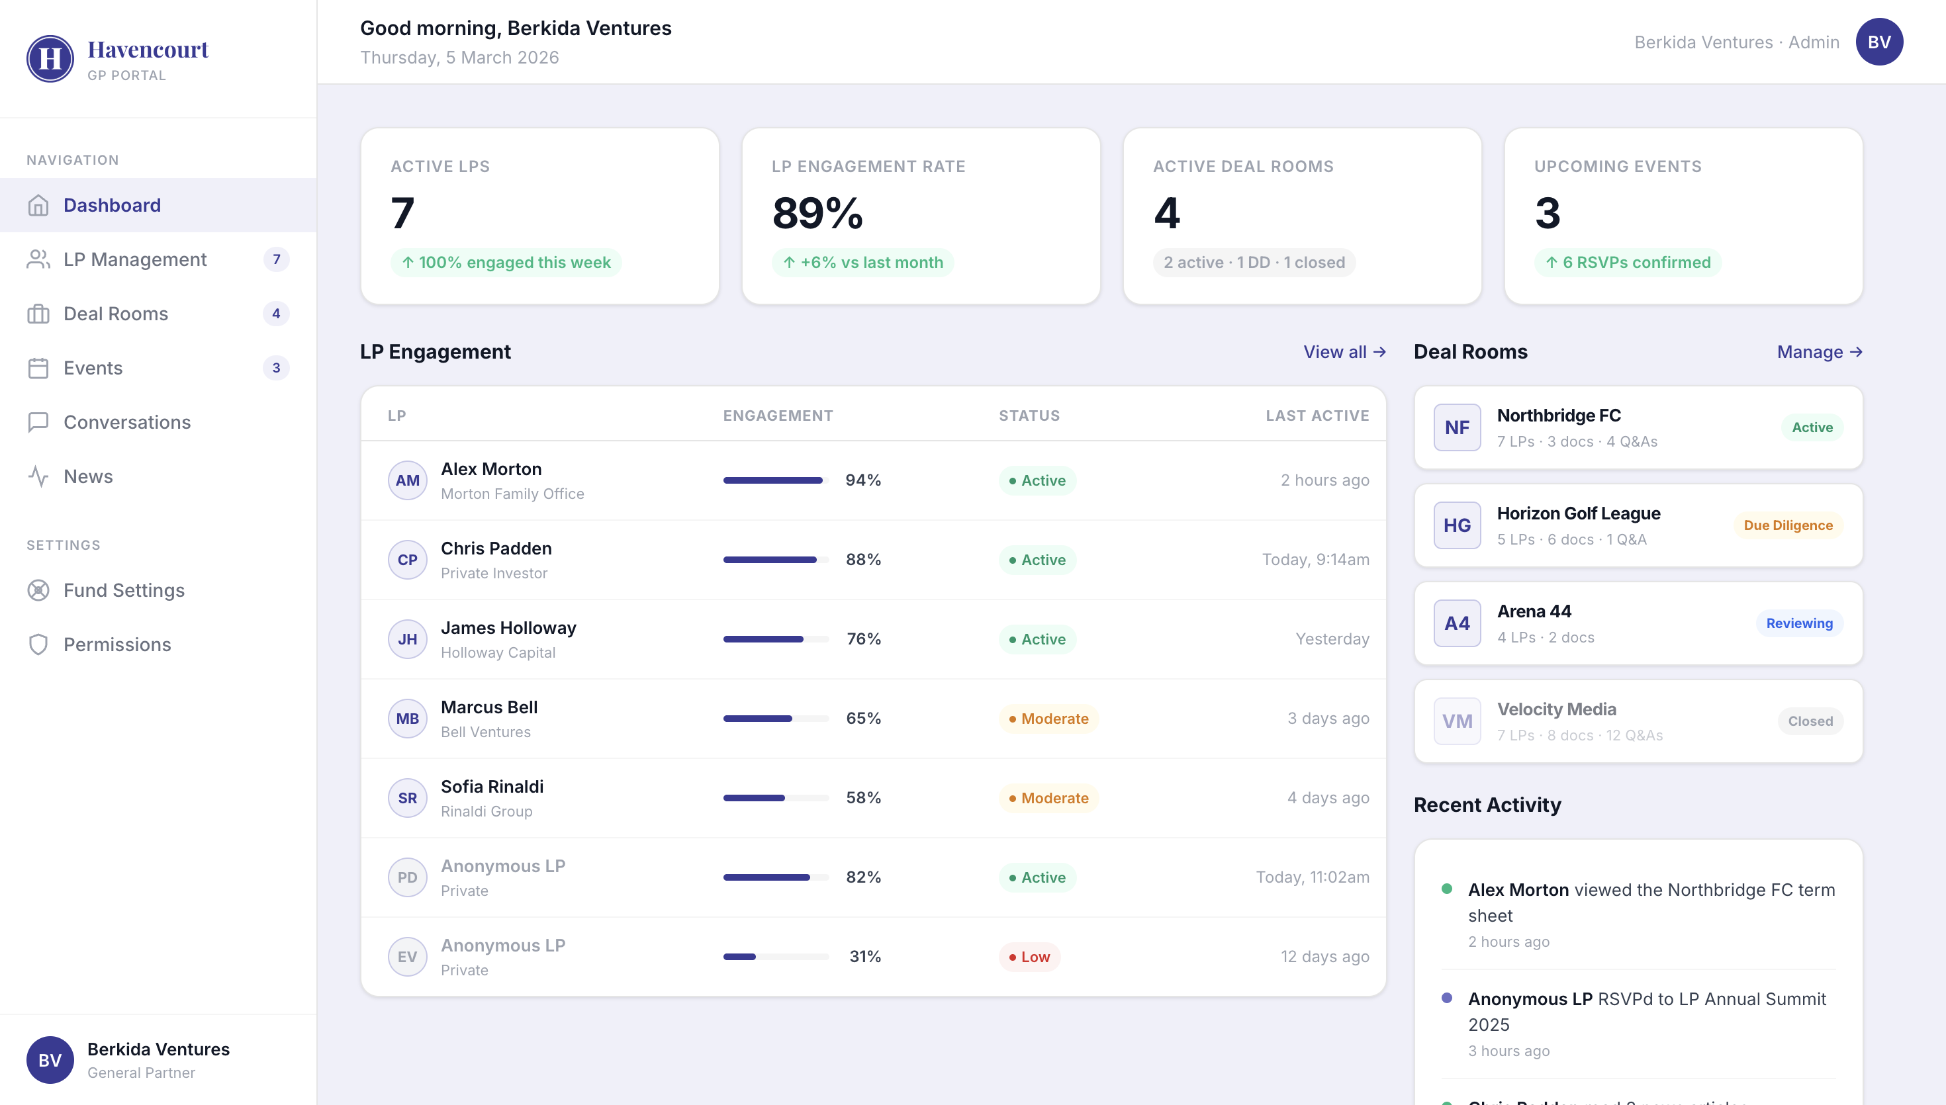Click Alex Morton's engagement progress bar
This screenshot has width=1946, height=1105.
(772, 480)
